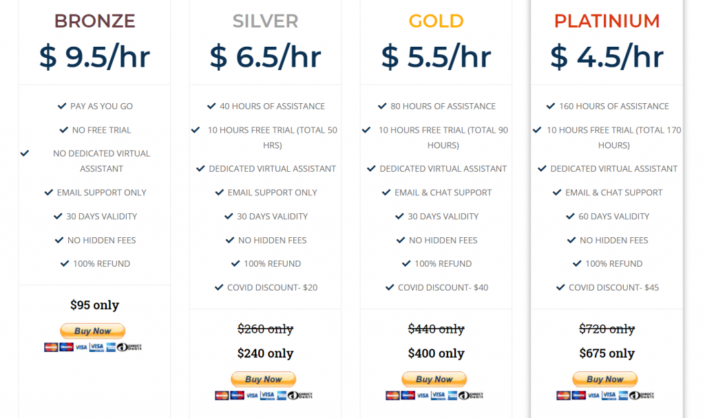This screenshot has width=705, height=418.
Task: Click Buy Now under the Silver plan
Action: (263, 379)
